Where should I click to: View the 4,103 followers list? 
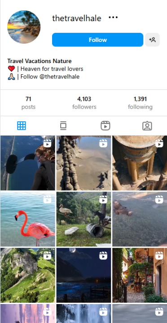pos(84,103)
